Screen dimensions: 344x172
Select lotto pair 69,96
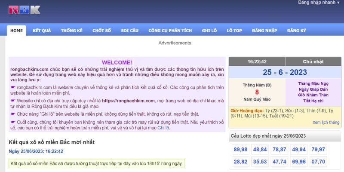point(299,162)
